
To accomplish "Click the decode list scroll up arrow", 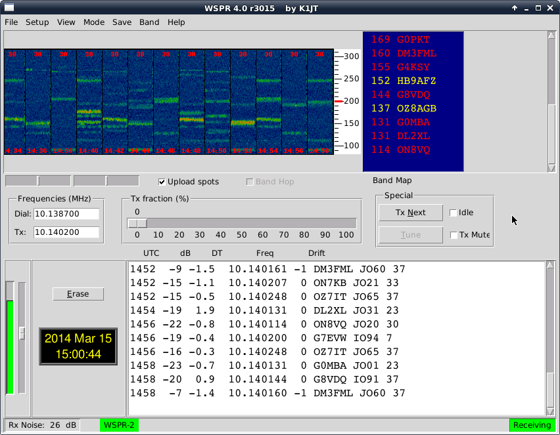I will tap(550, 264).
